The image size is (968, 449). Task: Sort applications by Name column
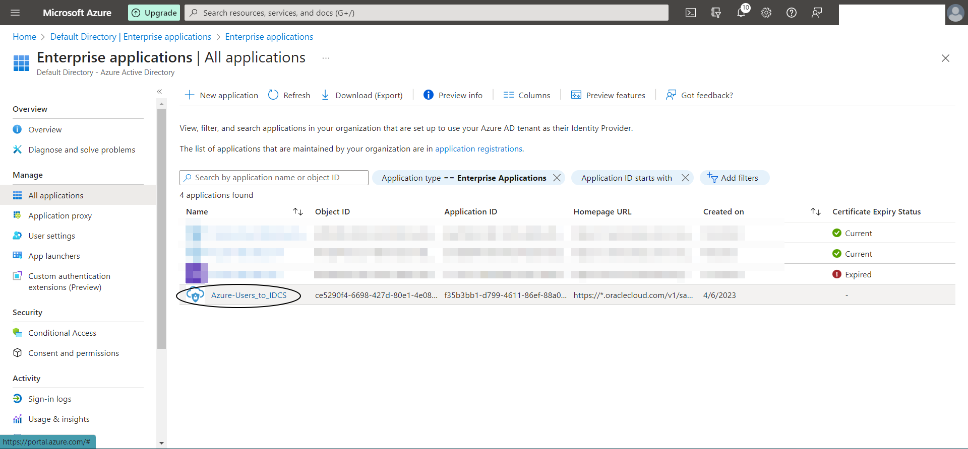click(x=298, y=212)
